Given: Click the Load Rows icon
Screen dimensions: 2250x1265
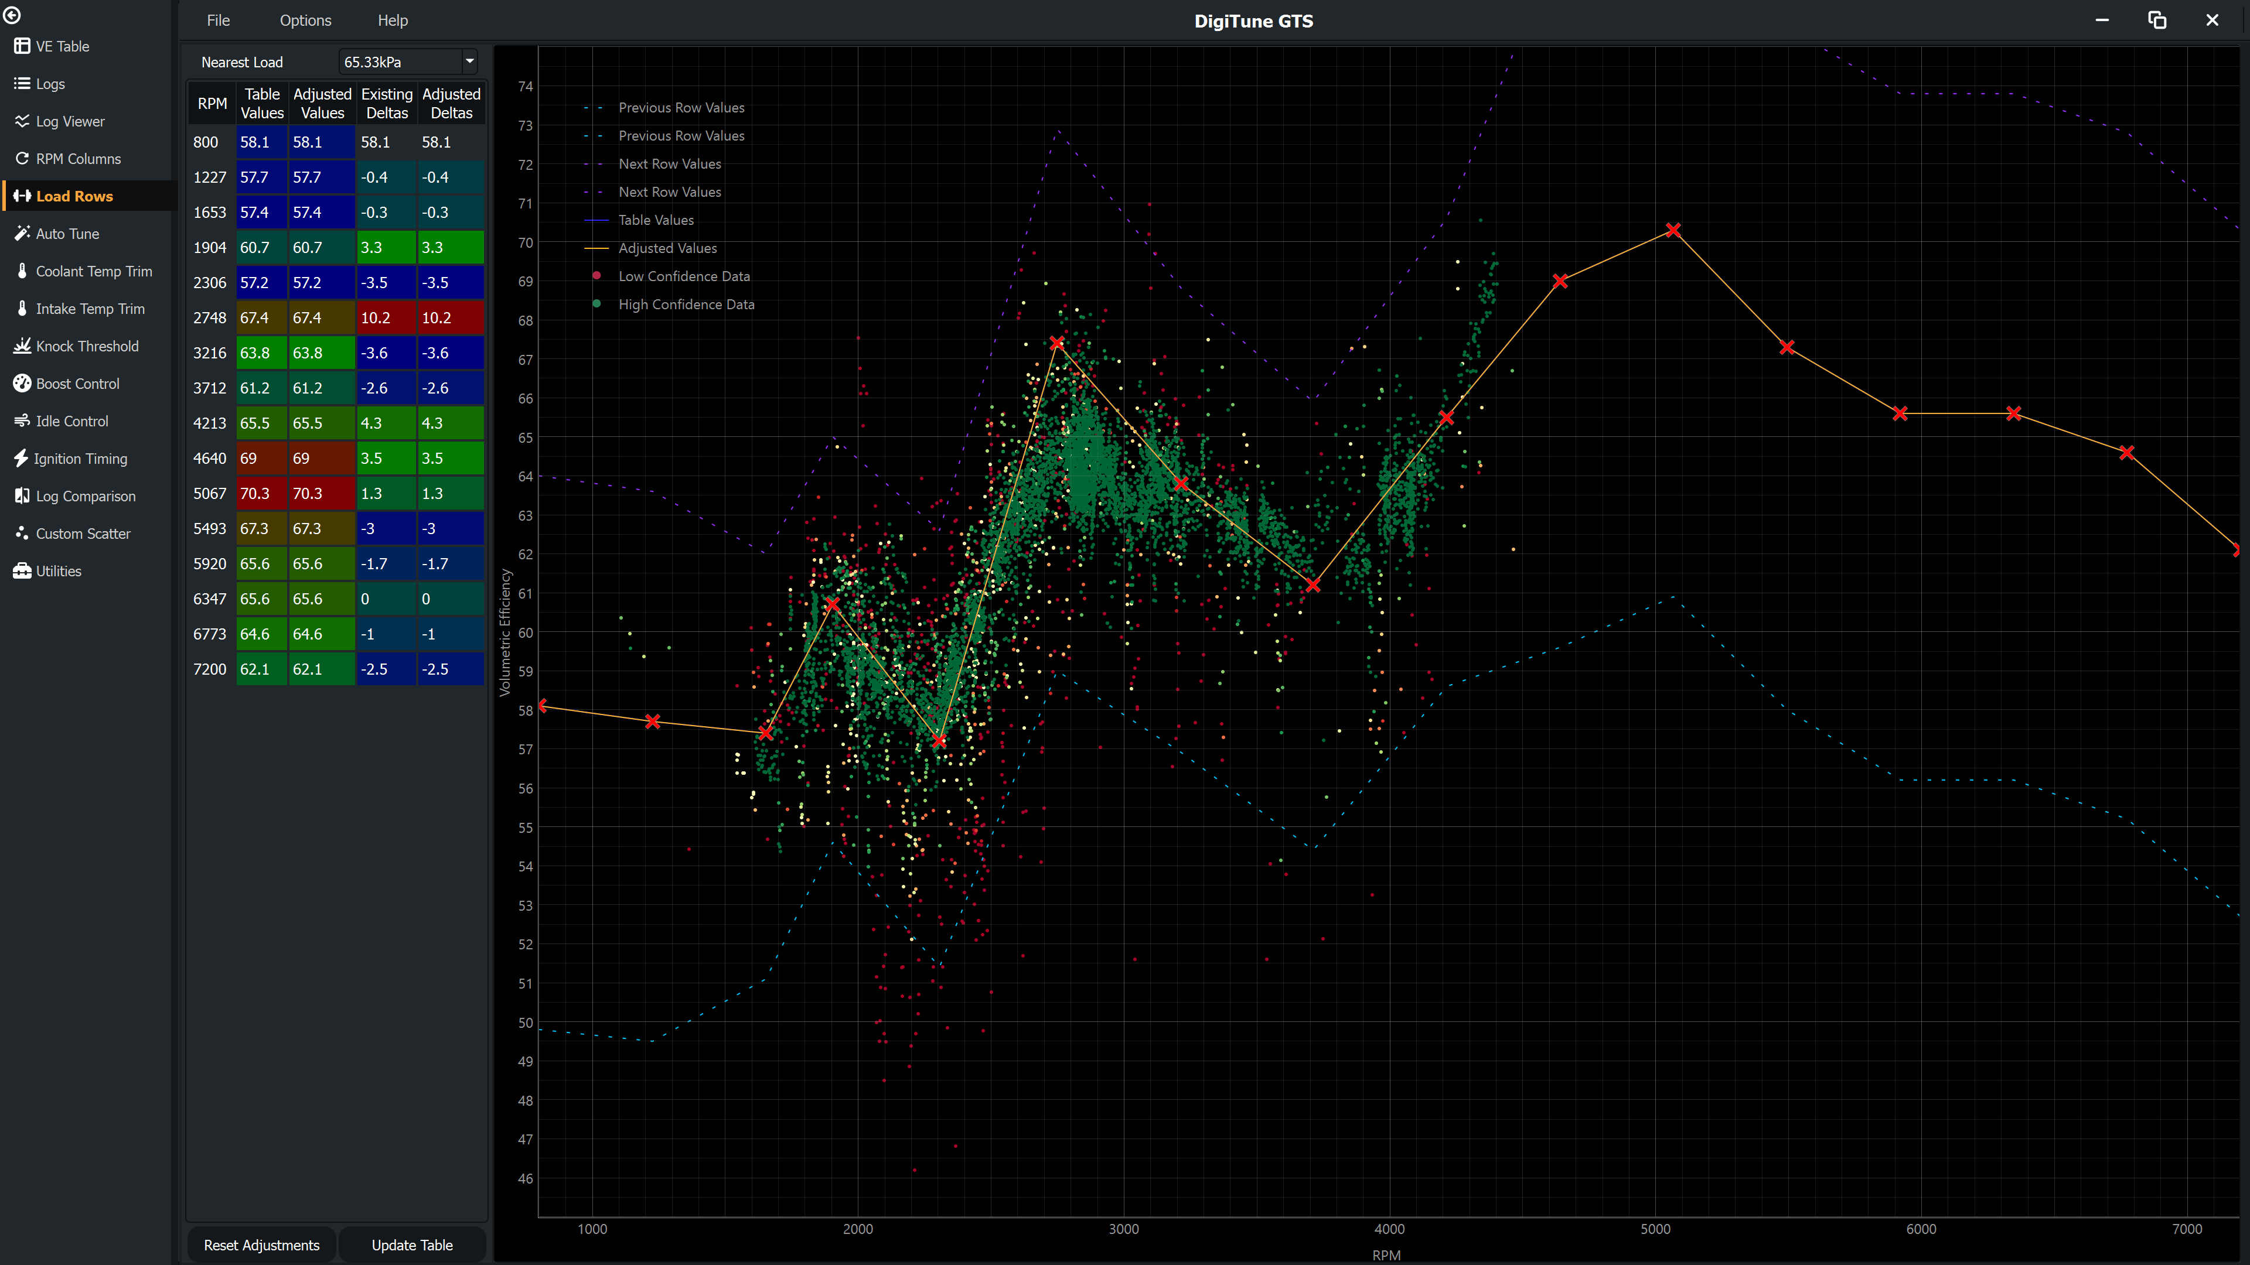Looking at the screenshot, I should [22, 196].
